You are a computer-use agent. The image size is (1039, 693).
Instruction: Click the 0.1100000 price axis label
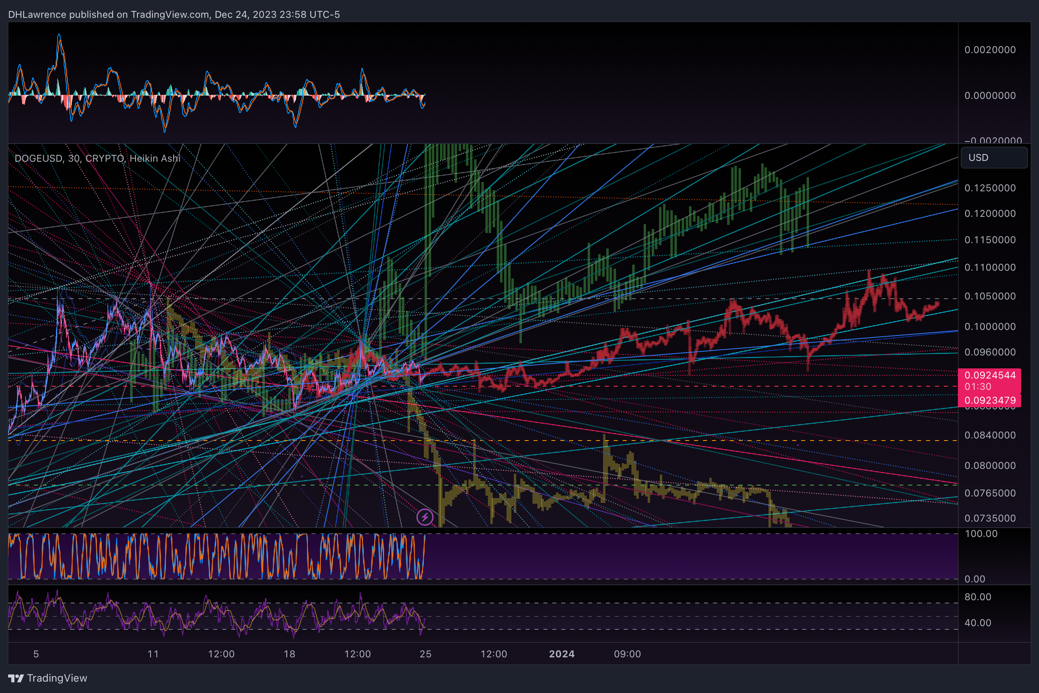pyautogui.click(x=990, y=268)
